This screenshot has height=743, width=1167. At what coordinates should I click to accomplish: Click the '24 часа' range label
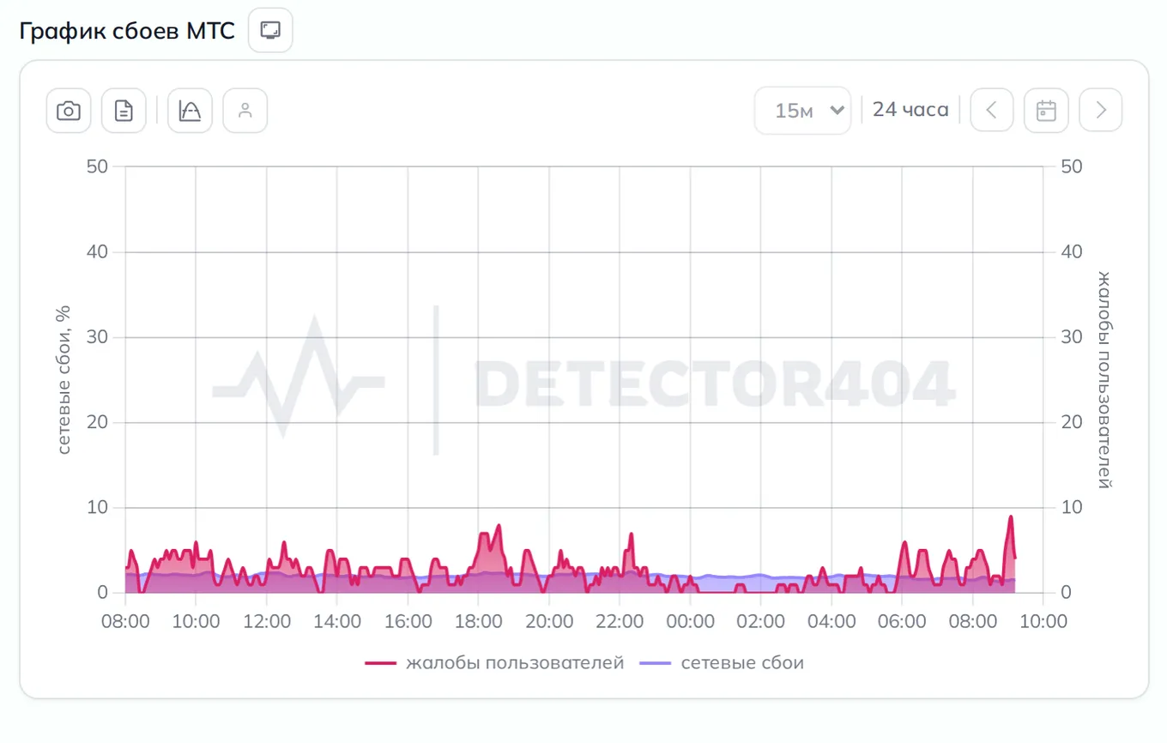(x=910, y=110)
